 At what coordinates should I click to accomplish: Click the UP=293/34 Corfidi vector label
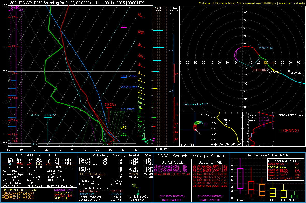[275, 72]
